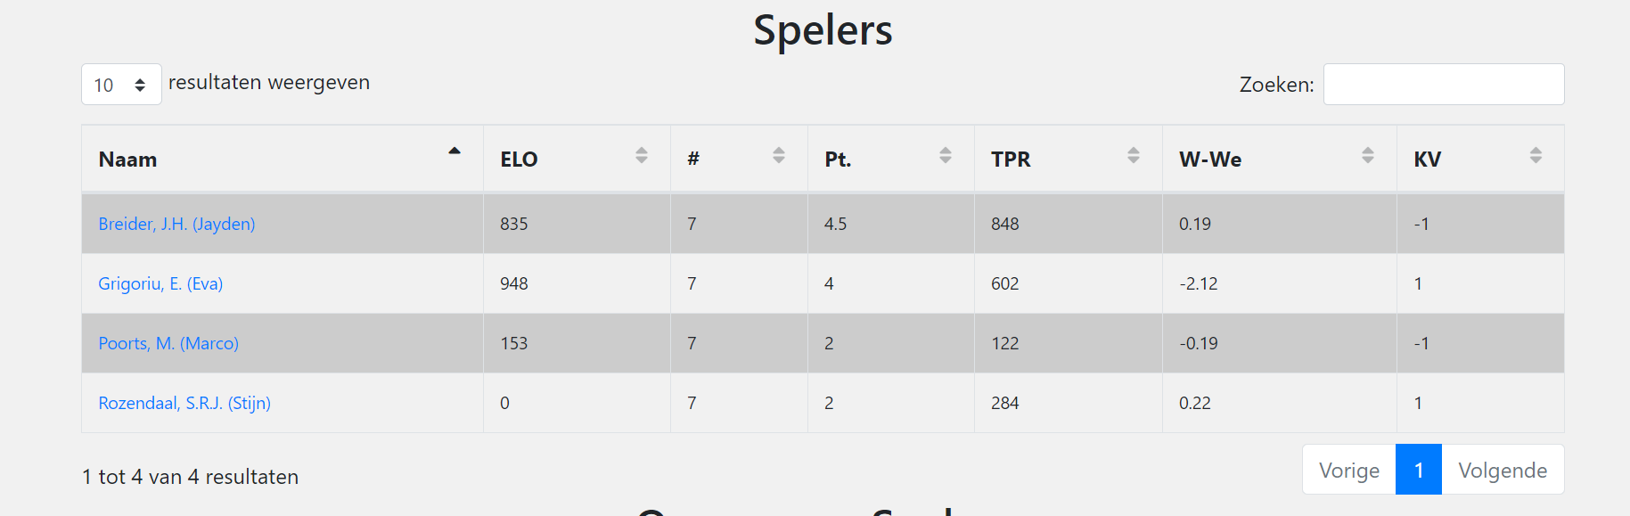1630x516 pixels.
Task: Click the Pt. column sort icon
Action: click(x=946, y=155)
